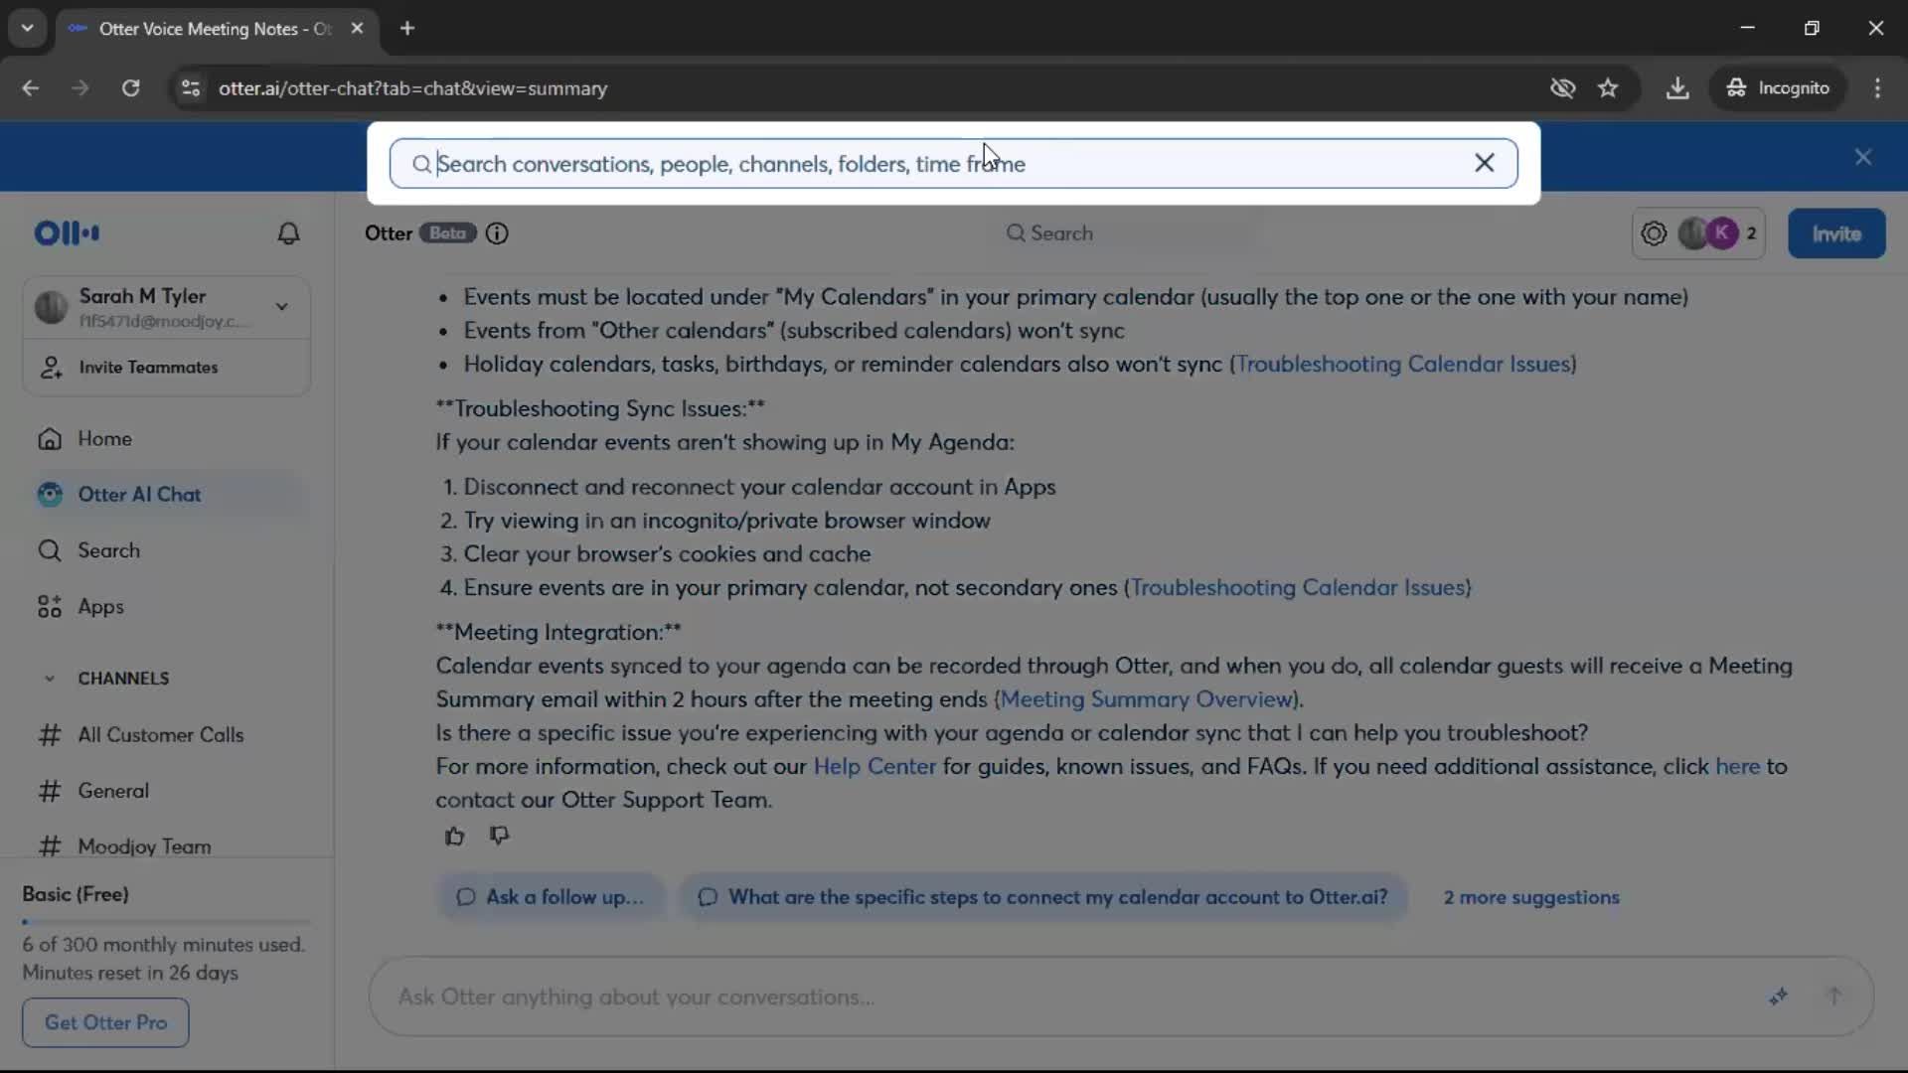Open Apps in the sidebar
The image size is (1908, 1073).
coord(167,606)
